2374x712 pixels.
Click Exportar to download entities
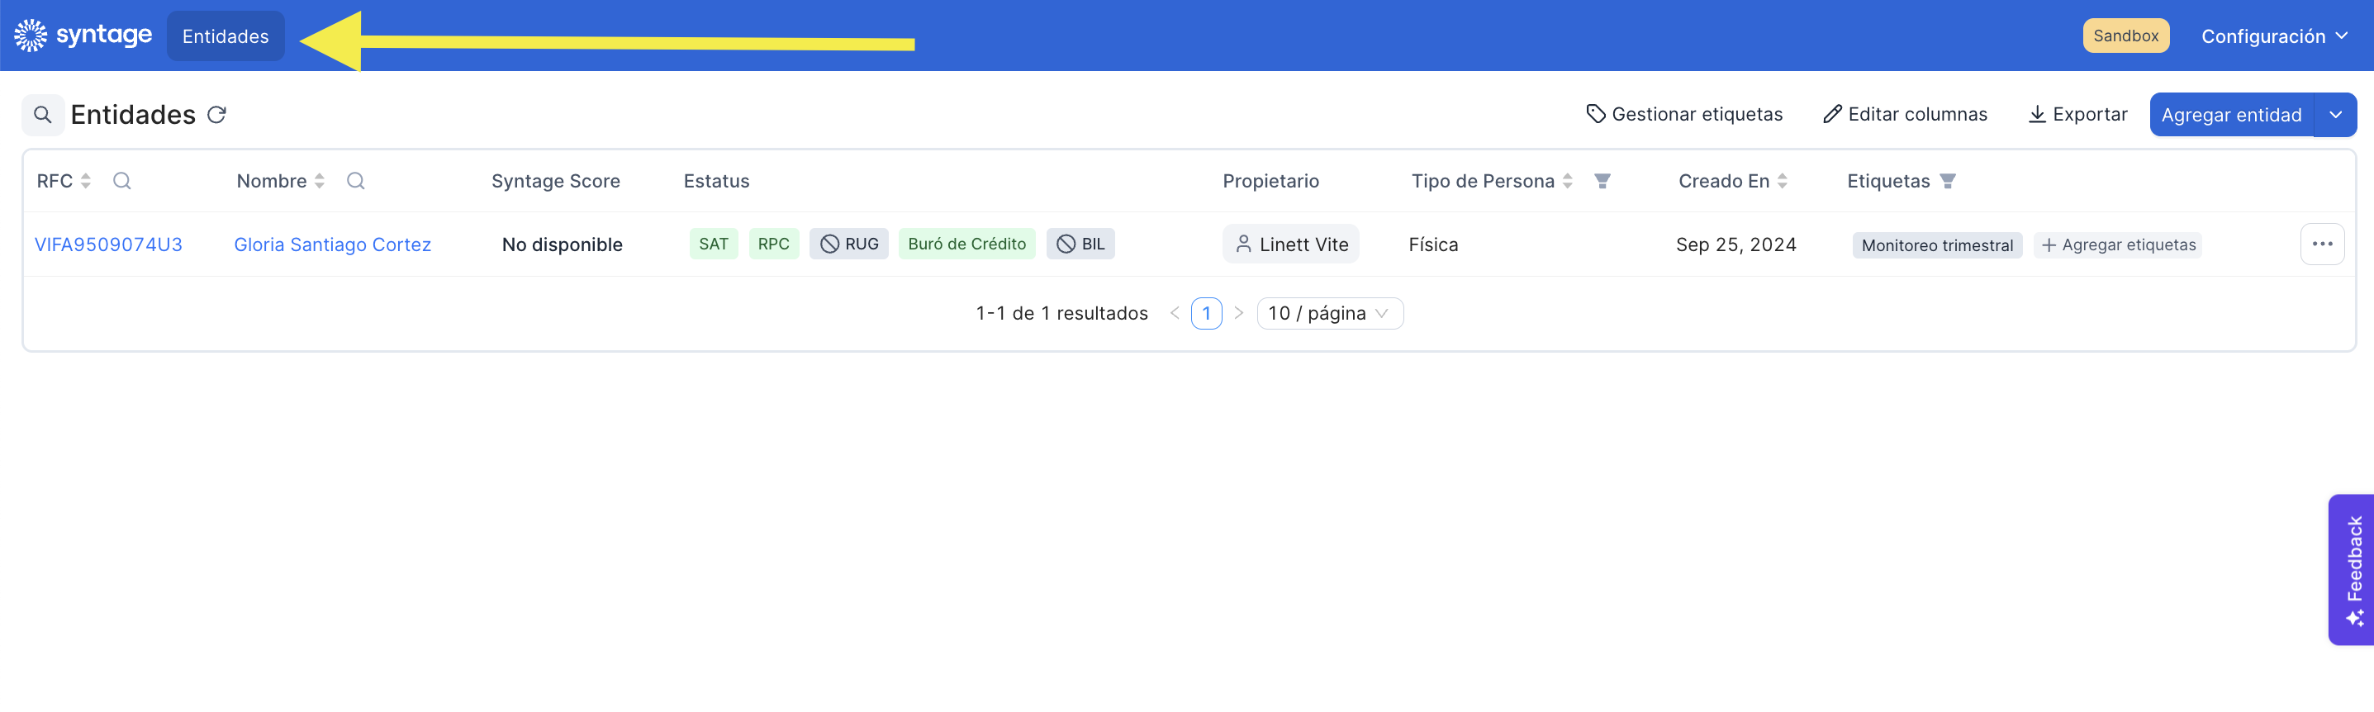pos(2077,114)
